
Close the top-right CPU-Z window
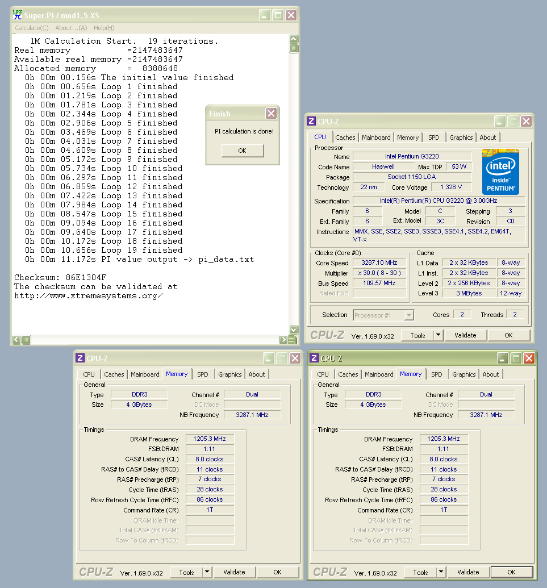[x=526, y=121]
